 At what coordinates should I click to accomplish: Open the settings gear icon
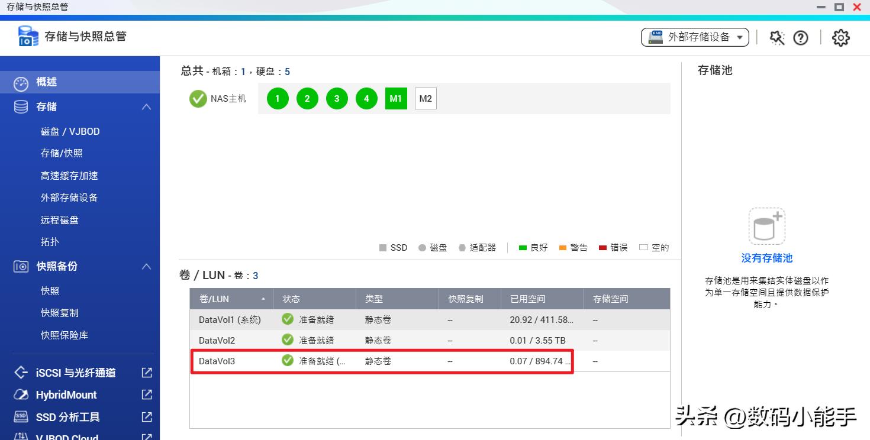point(840,37)
